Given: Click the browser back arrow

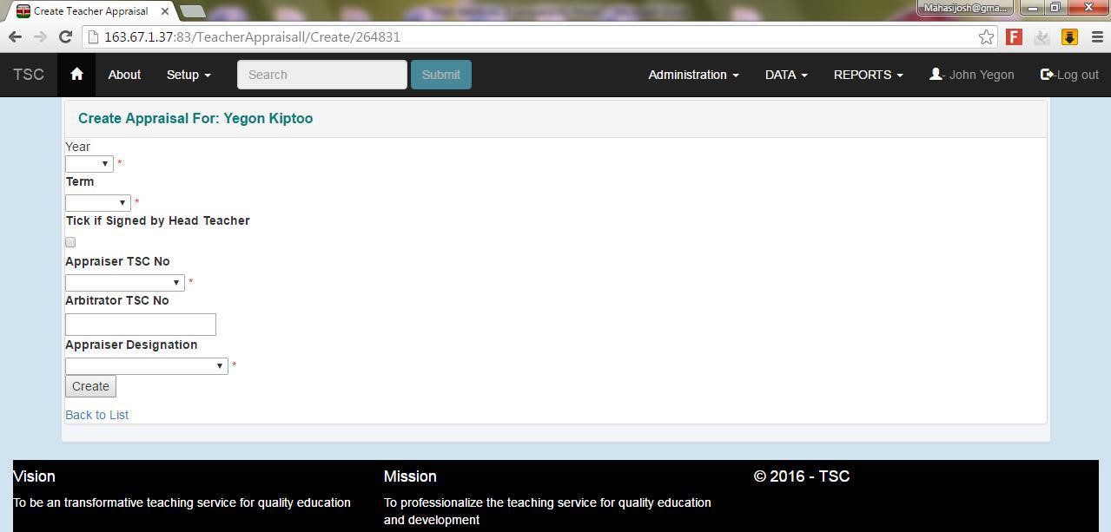Looking at the screenshot, I should pos(15,36).
